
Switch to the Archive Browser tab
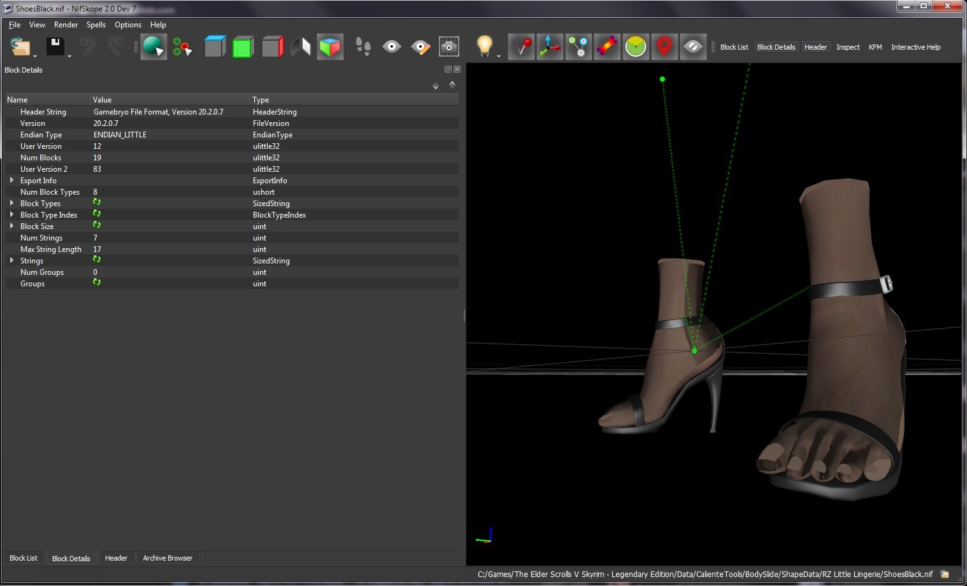tap(168, 558)
